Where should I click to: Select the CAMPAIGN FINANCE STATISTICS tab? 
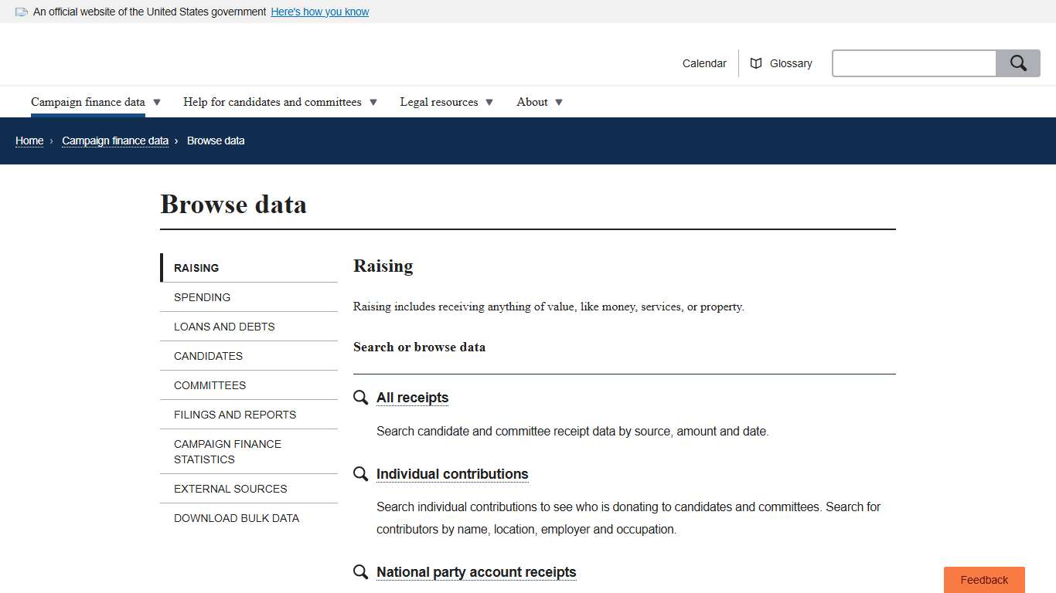pos(227,452)
